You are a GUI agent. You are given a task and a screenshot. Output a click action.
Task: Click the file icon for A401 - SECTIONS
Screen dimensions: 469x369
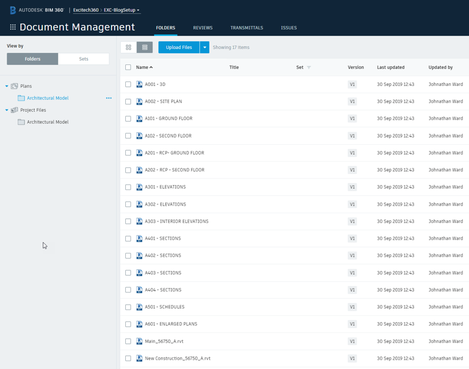pos(140,238)
